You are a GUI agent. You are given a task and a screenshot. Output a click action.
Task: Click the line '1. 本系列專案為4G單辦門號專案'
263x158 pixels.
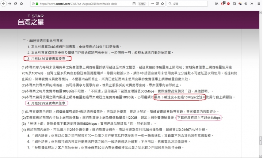click(75, 47)
